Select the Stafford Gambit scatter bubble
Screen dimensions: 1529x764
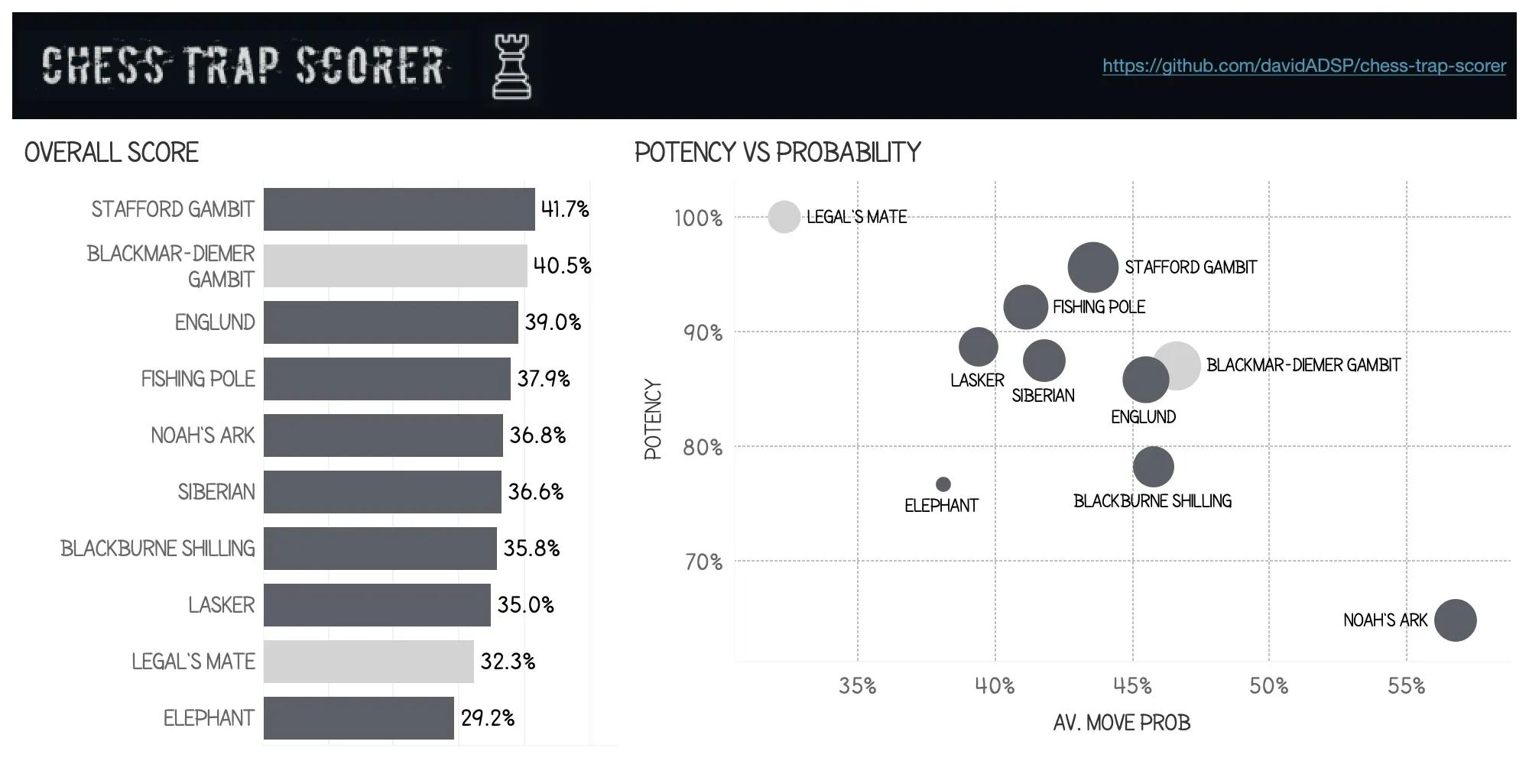1092,267
